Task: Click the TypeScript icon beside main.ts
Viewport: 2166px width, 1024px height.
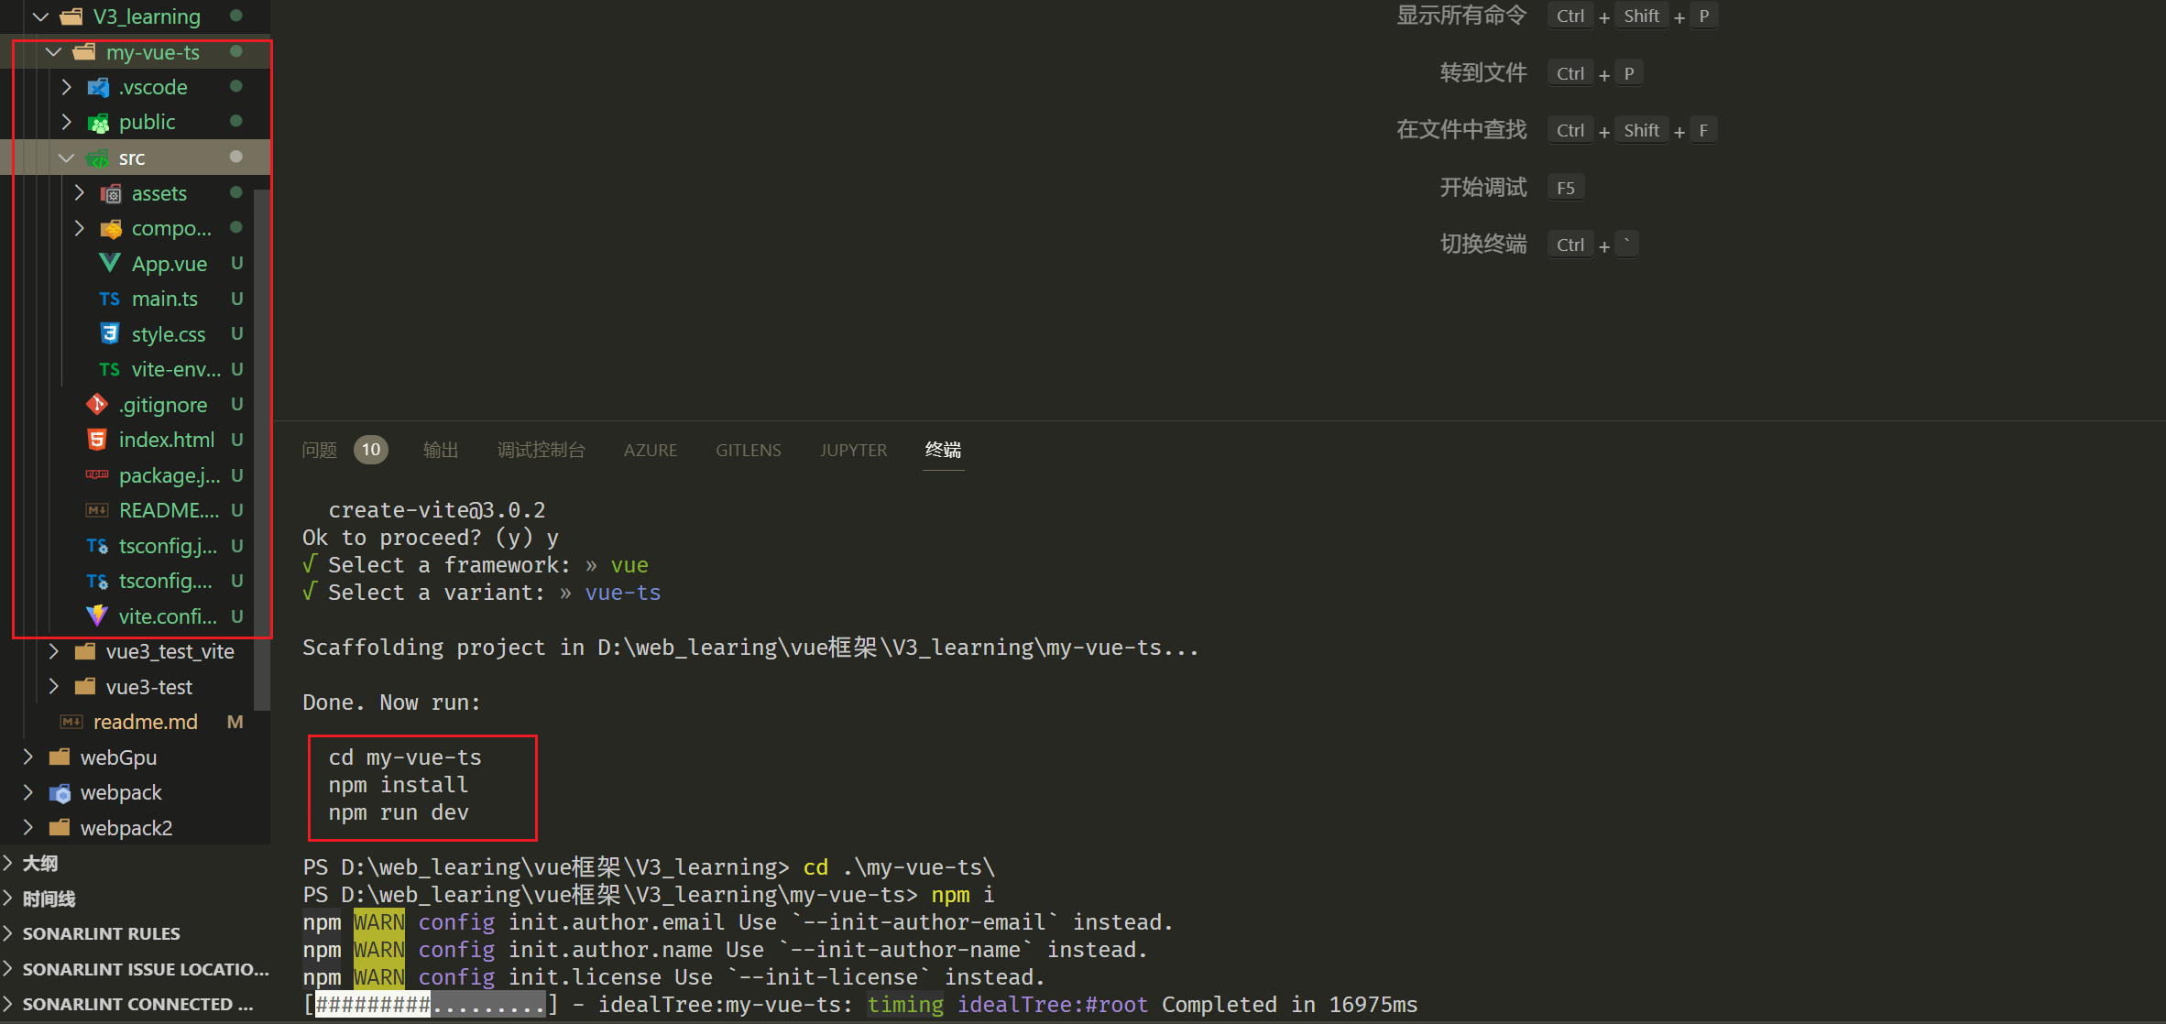Action: [x=109, y=300]
